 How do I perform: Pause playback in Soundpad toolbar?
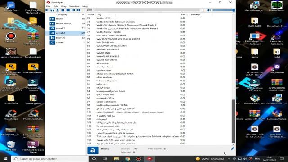click(x=63, y=10)
